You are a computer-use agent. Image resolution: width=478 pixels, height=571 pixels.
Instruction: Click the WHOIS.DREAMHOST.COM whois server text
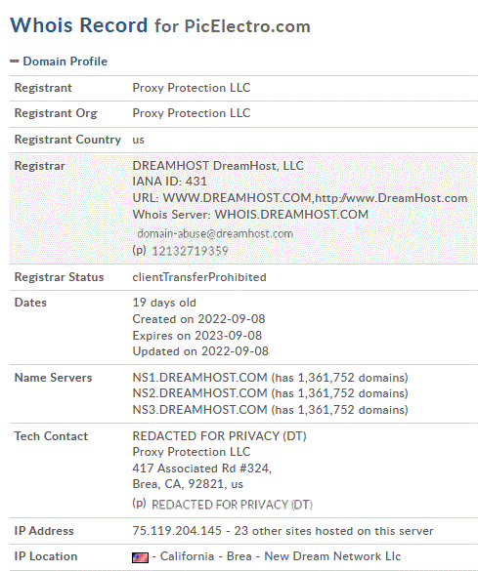[x=291, y=215]
